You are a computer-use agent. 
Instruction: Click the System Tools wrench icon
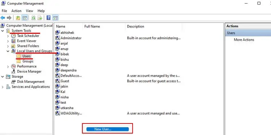(8, 31)
